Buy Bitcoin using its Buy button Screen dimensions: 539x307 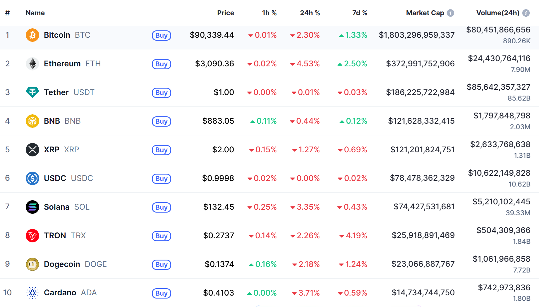coord(162,35)
